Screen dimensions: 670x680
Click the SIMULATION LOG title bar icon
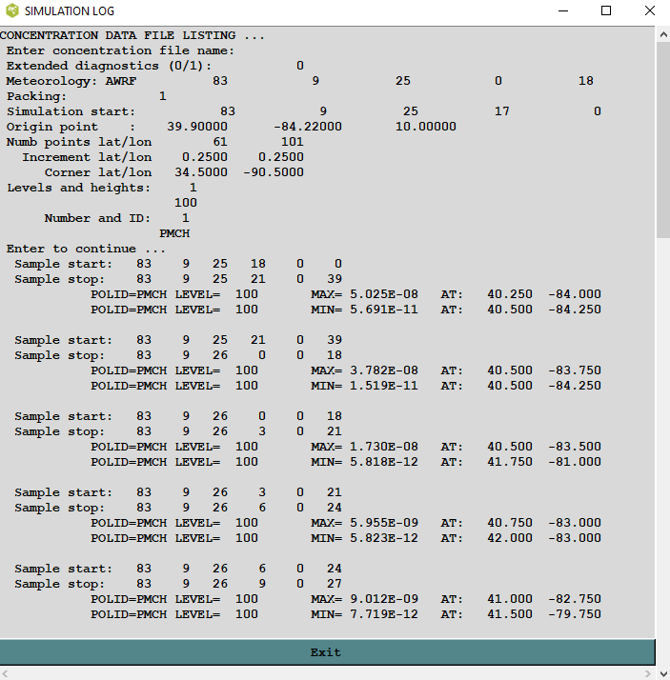(11, 11)
